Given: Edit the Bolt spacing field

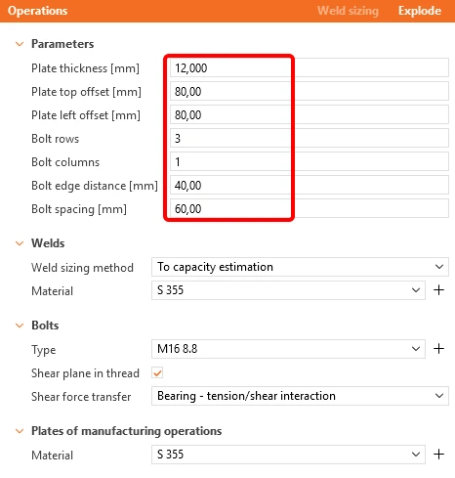Looking at the screenshot, I should tap(310, 208).
